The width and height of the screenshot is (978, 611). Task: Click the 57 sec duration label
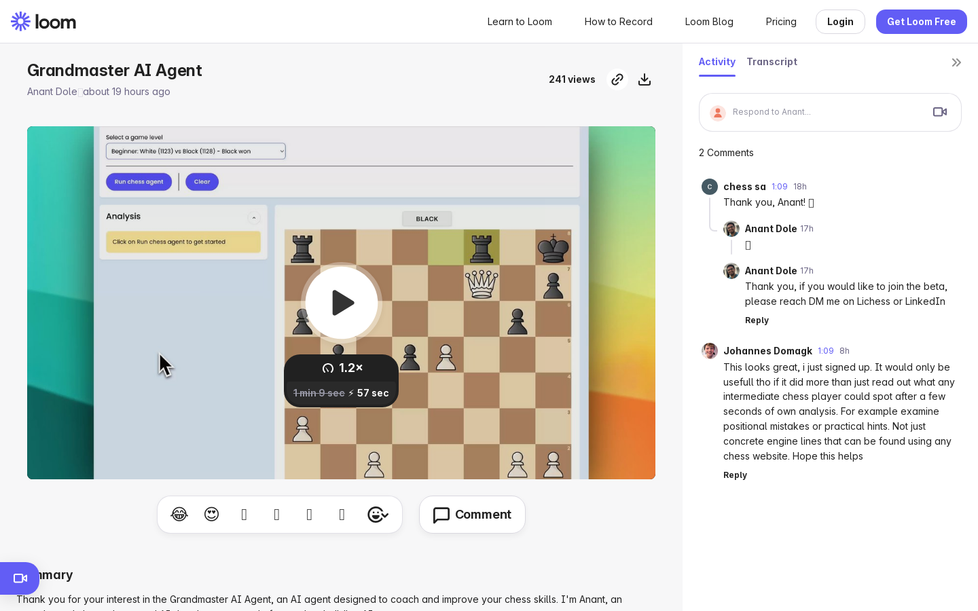pos(373,393)
